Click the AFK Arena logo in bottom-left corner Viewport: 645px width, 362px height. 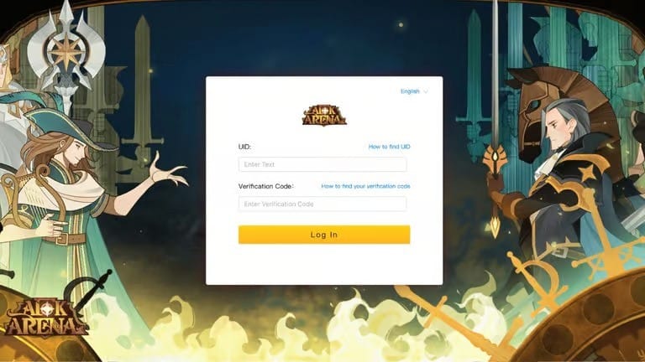point(45,318)
